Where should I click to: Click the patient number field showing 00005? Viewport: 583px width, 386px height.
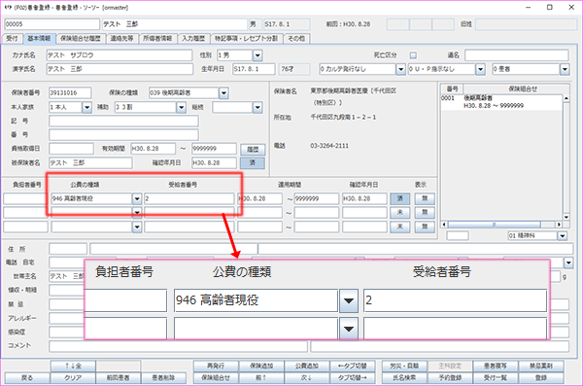52,24
